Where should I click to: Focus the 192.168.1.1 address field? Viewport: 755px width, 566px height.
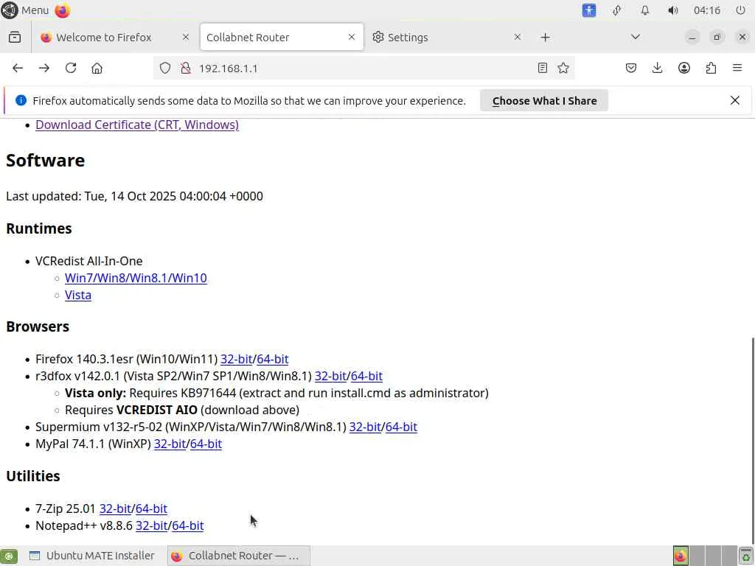coord(363,68)
